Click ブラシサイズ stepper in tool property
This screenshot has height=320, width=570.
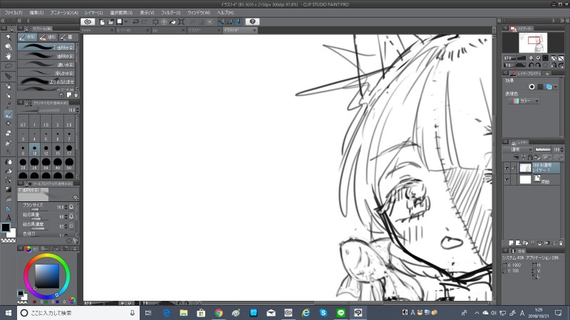click(x=66, y=207)
